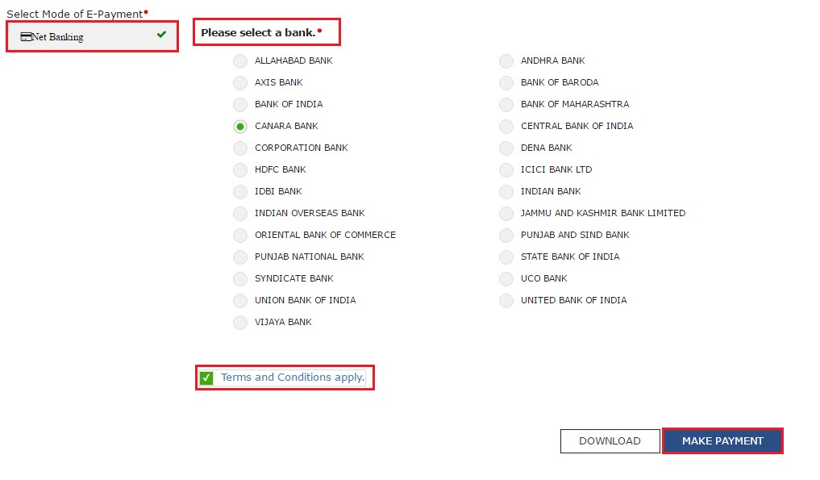Choose Bank of Baroda option
This screenshot has width=820, height=480.
coord(506,83)
